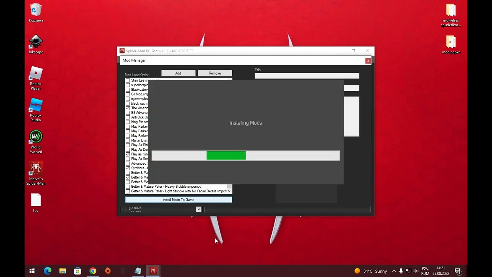
Task: Open the volume speaker tray icon
Action: coord(416,271)
